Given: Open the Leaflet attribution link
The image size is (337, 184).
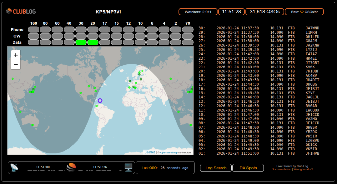Looking at the screenshot, I should (x=150, y=152).
